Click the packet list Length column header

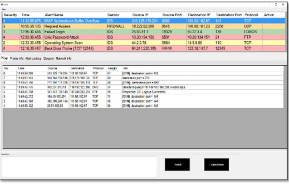click(114, 68)
